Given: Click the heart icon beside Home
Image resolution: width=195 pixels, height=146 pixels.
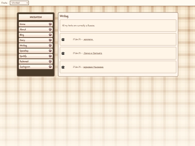Looking at the screenshot, I should coord(50,24).
